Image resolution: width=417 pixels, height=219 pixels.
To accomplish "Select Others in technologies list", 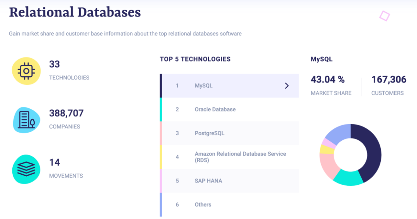I will point(203,205).
